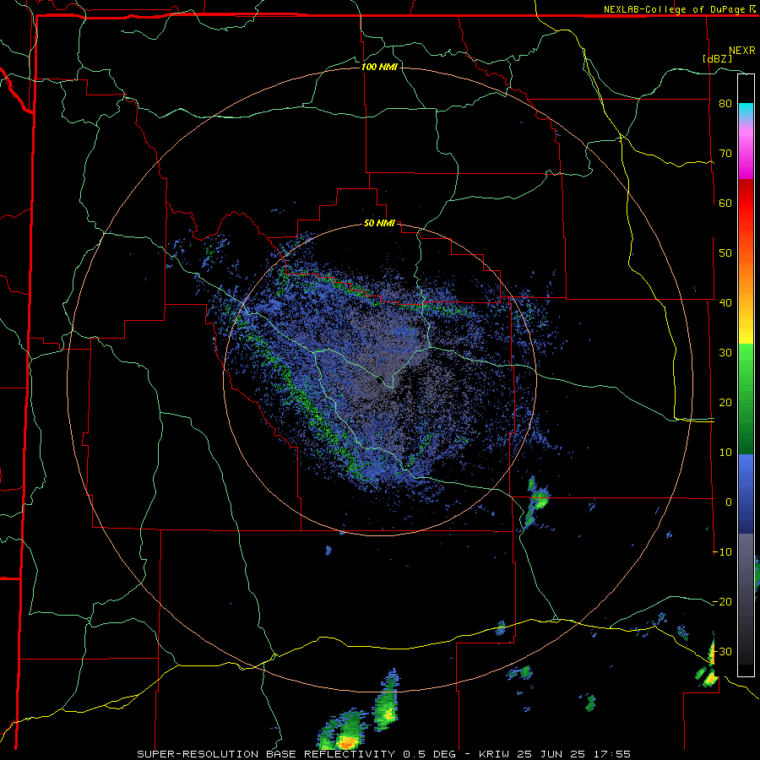
Task: Click the 50 value on dBZ scale
Action: 725,253
